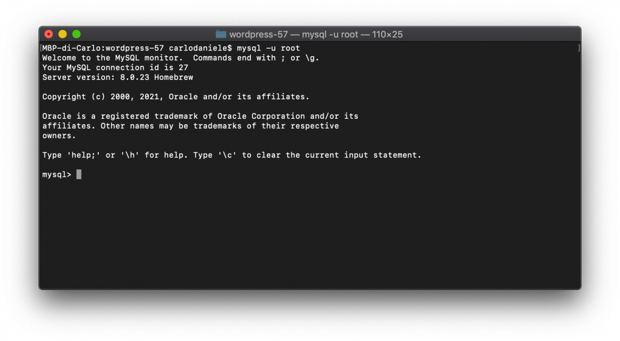The height and width of the screenshot is (341, 620).
Task: Click the green zoom window button
Action: click(76, 34)
